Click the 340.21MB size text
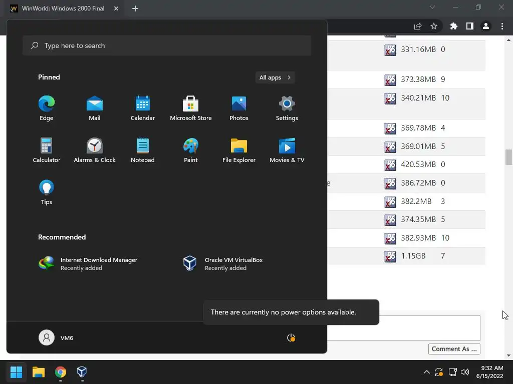Image resolution: width=513 pixels, height=384 pixels. tap(418, 97)
